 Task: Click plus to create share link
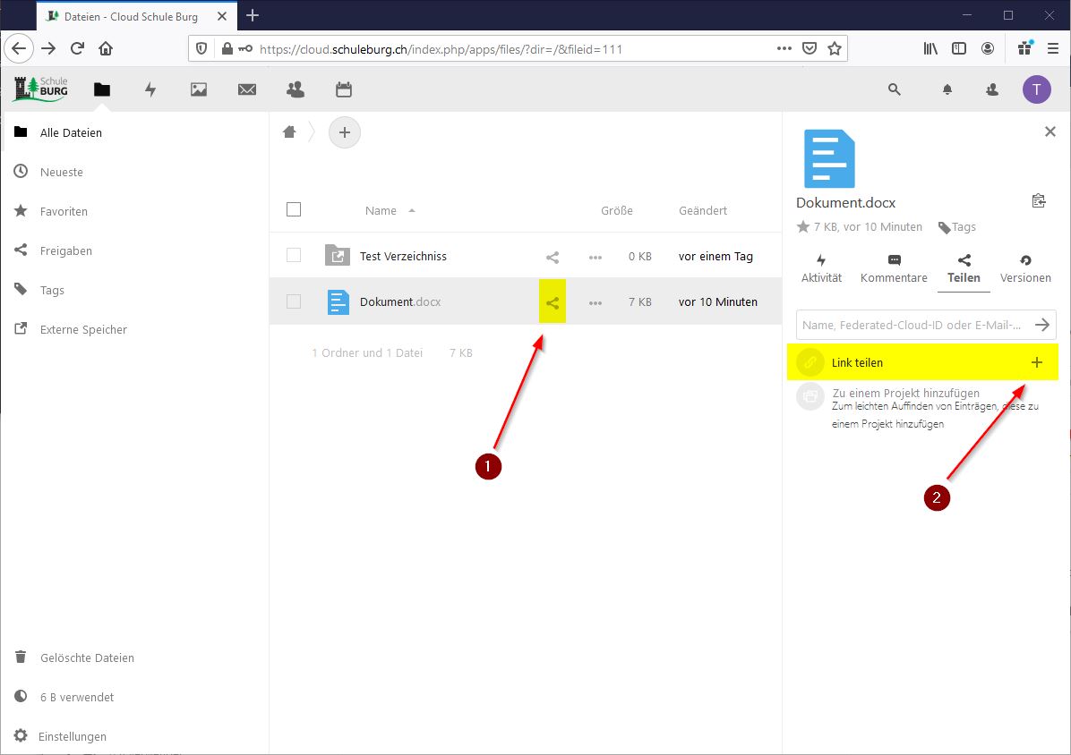point(1037,362)
